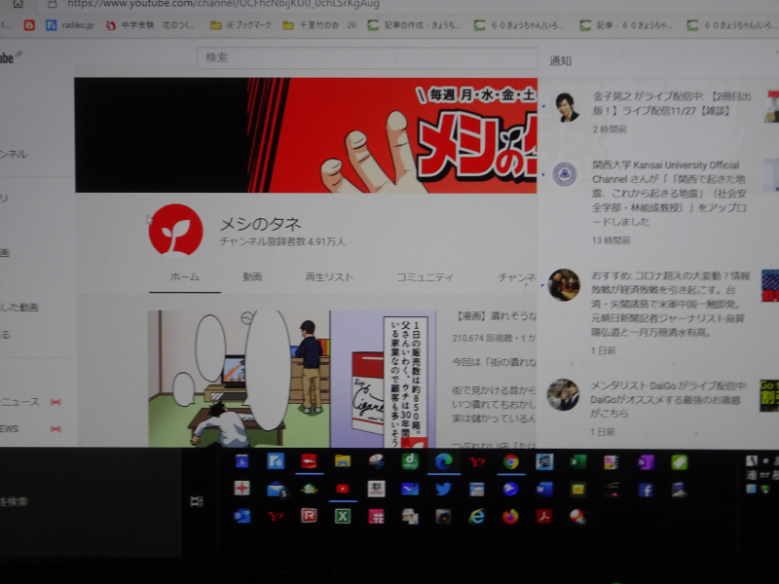Open File Explorer from the taskbar

(x=343, y=461)
